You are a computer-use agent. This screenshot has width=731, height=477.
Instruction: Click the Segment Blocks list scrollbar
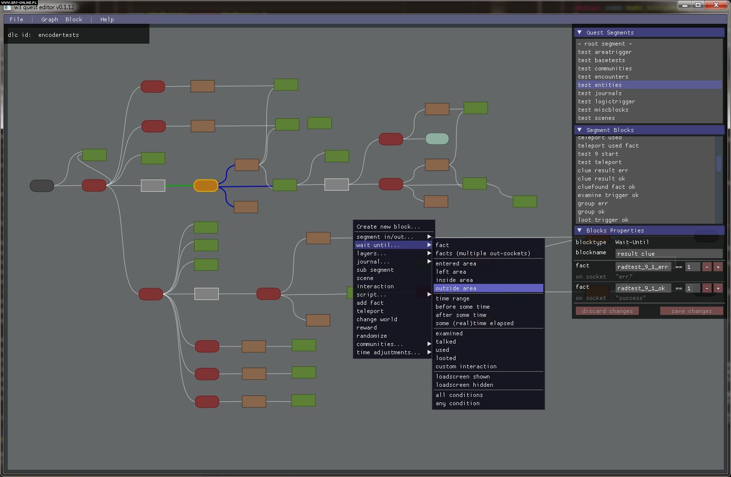718,164
